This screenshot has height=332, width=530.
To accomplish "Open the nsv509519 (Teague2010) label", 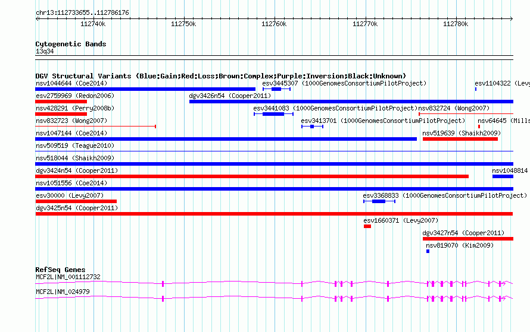I will coord(75,146).
